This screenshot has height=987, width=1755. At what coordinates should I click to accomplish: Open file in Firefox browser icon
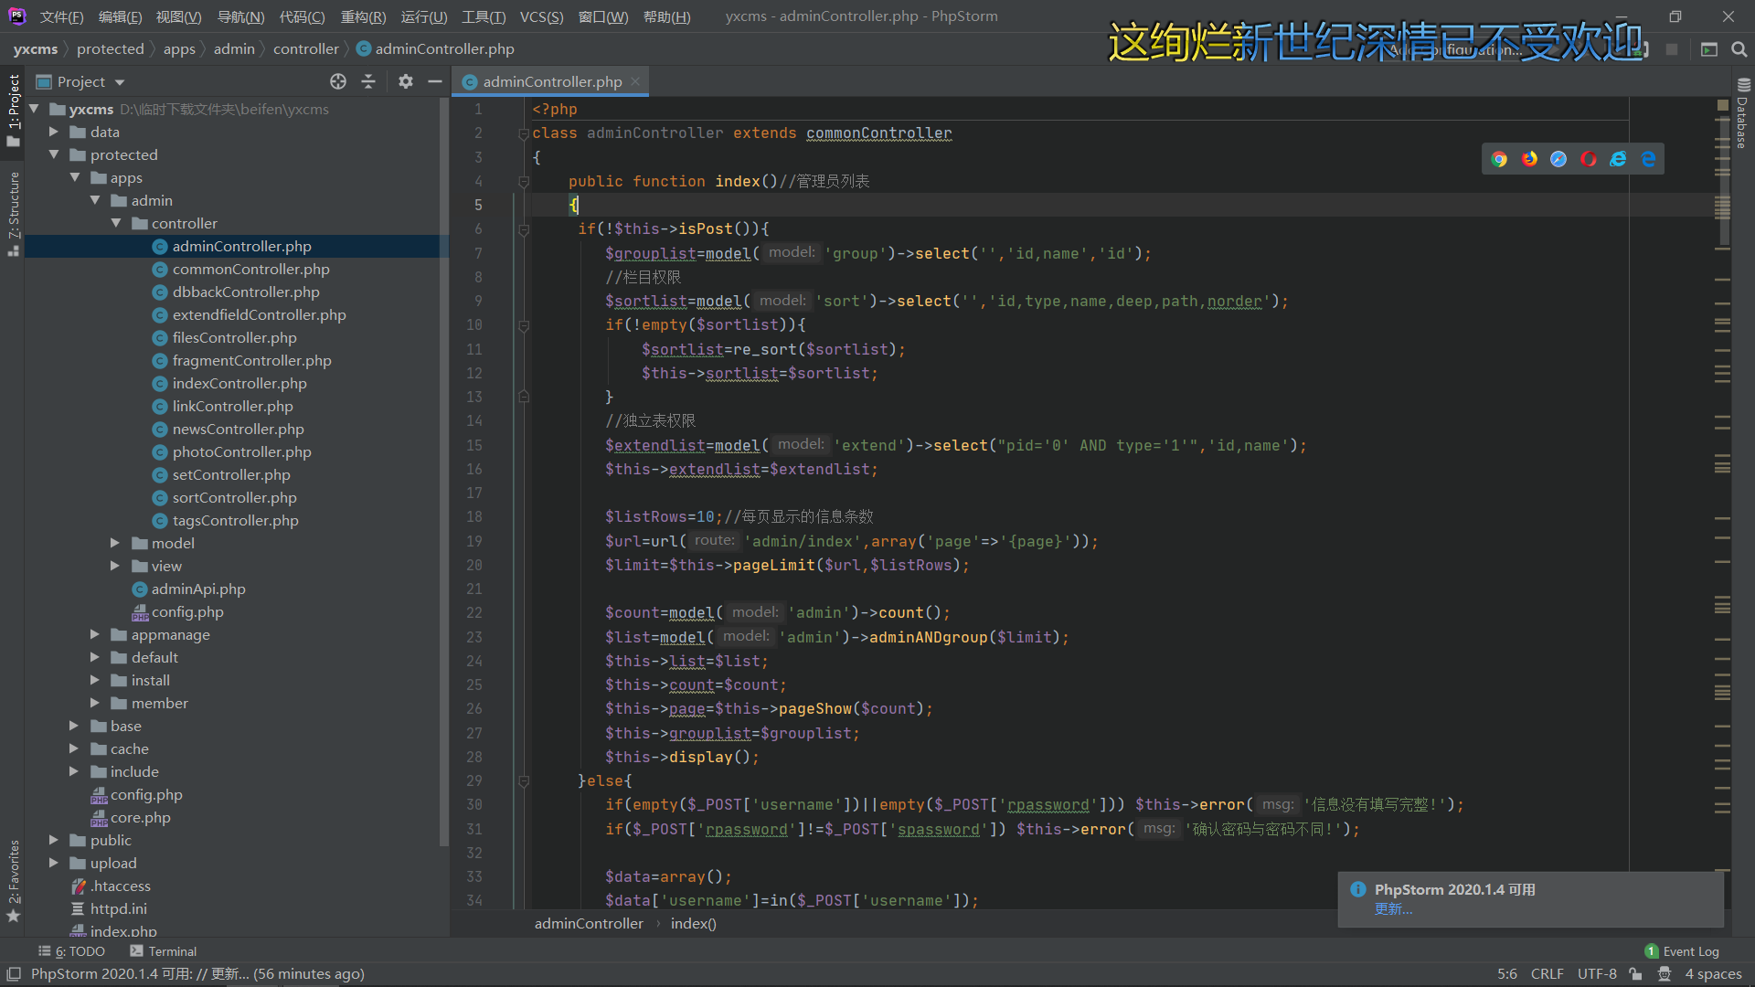click(x=1529, y=159)
